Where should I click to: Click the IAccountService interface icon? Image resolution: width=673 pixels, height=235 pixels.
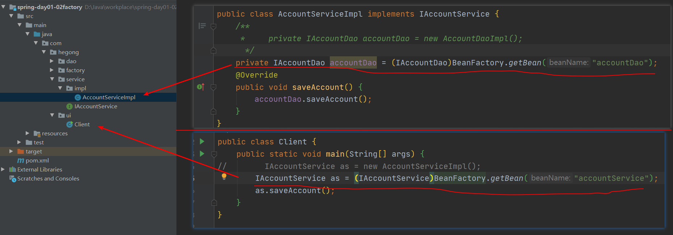pos(70,106)
